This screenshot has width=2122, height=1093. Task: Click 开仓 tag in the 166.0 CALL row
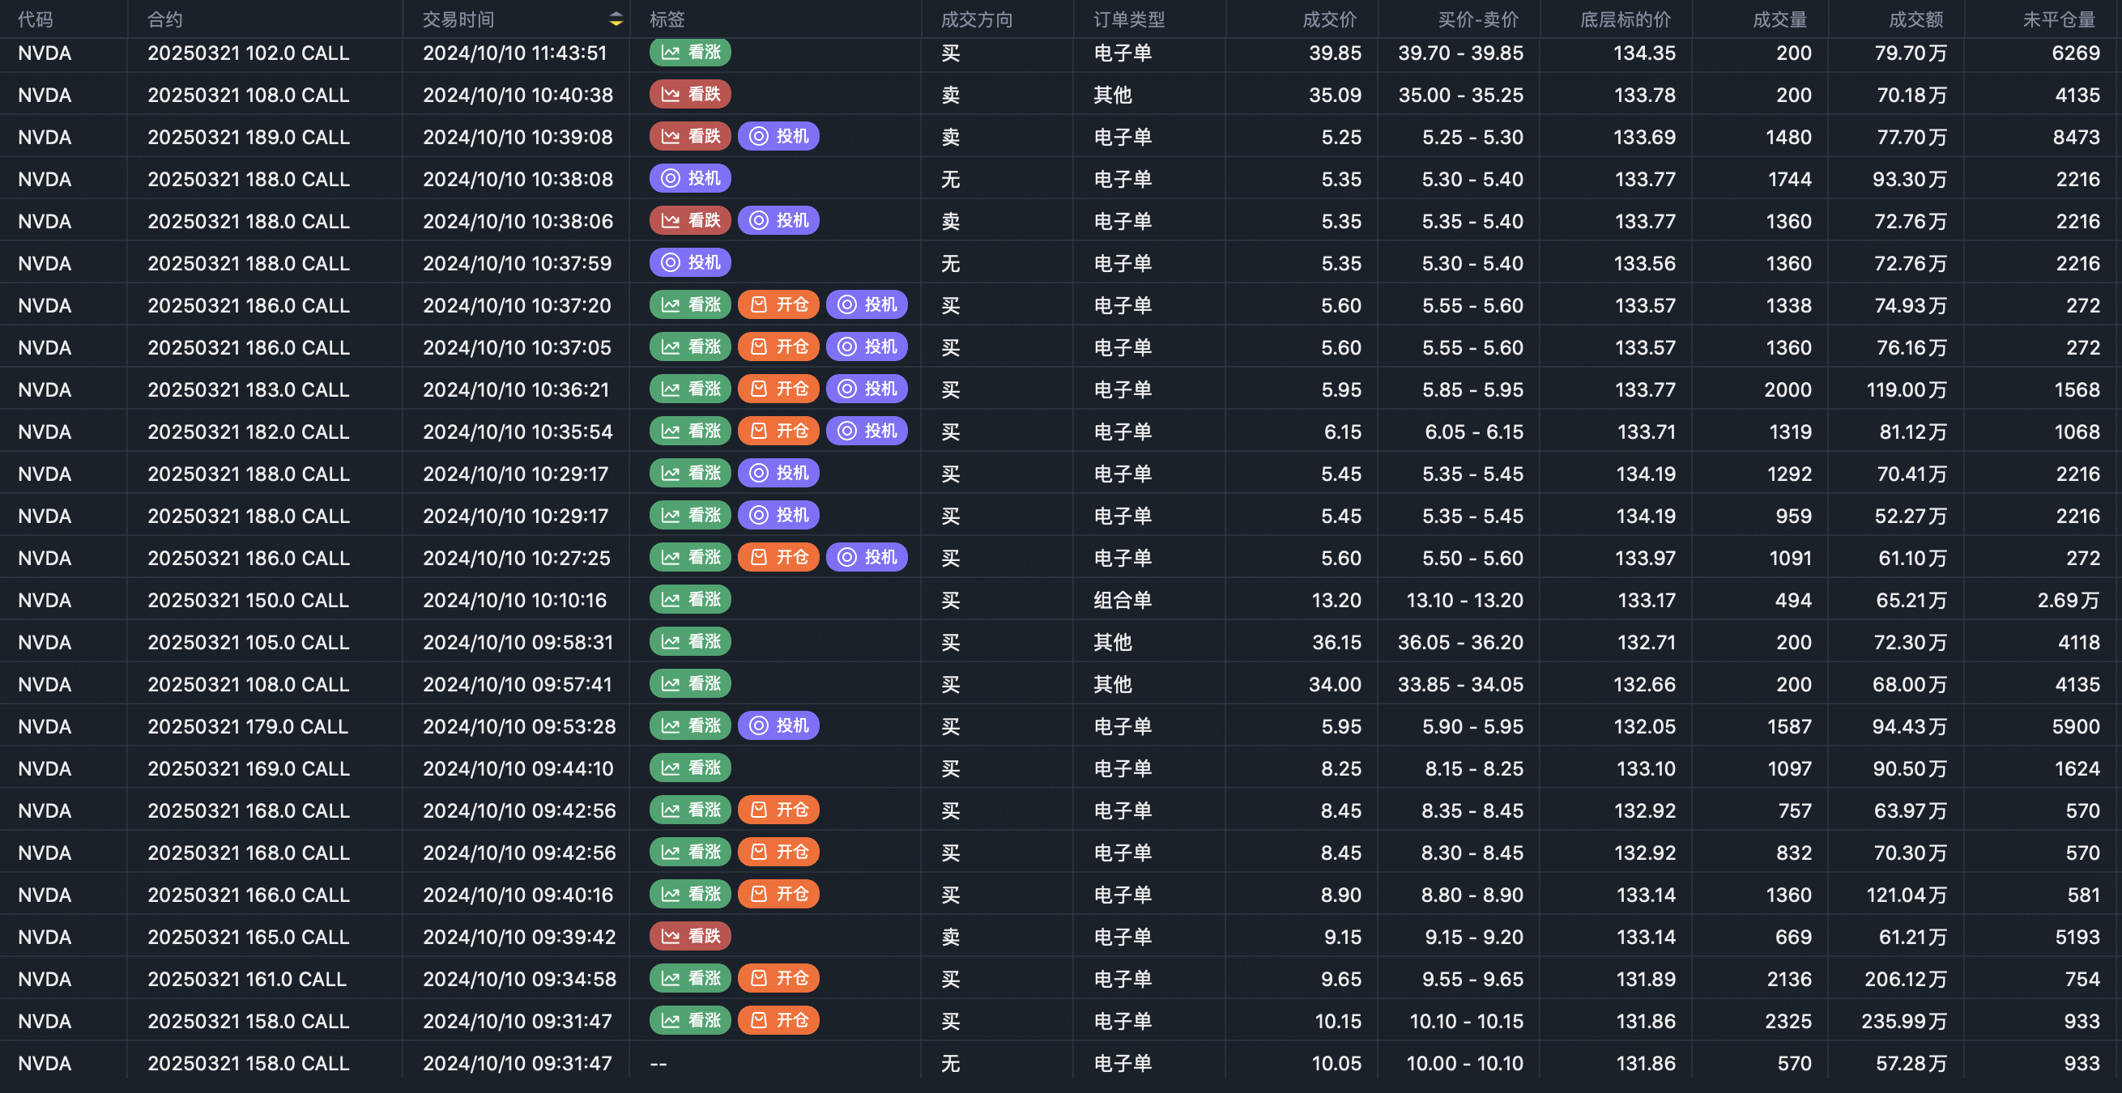tap(778, 894)
